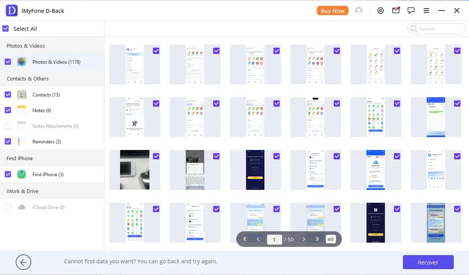Click the GO page button

(x=331, y=239)
